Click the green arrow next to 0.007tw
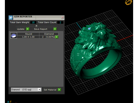This screenshot has height=103, width=138. pyautogui.click(x=57, y=37)
